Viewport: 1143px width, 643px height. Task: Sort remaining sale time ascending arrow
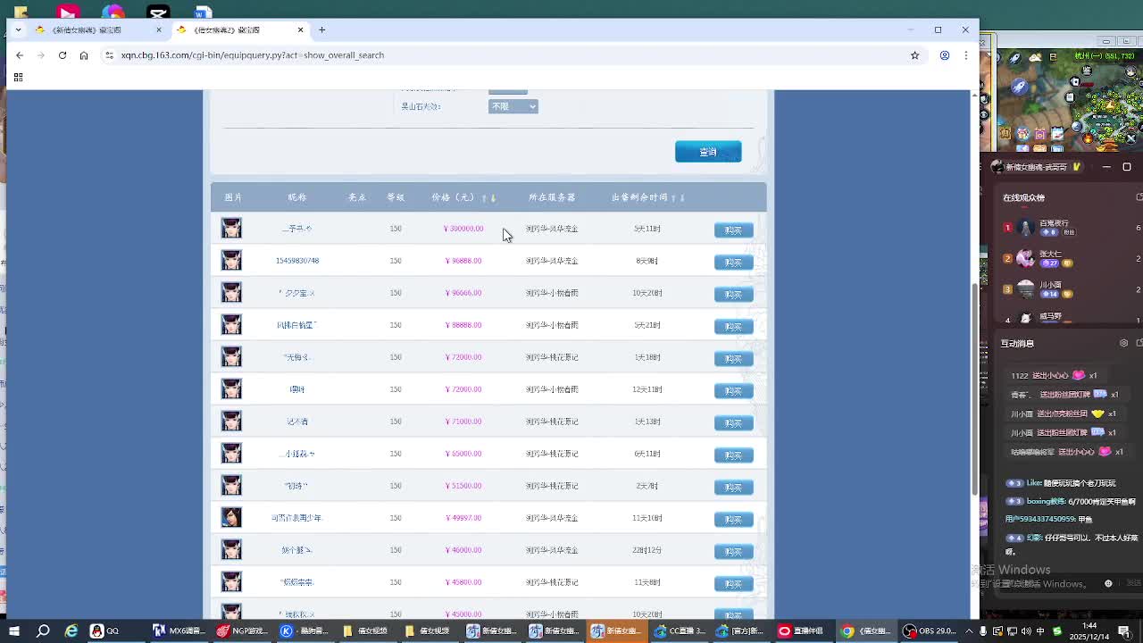coord(673,197)
